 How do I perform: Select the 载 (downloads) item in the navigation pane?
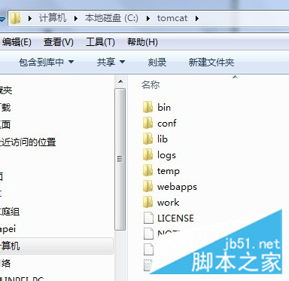click(5, 108)
